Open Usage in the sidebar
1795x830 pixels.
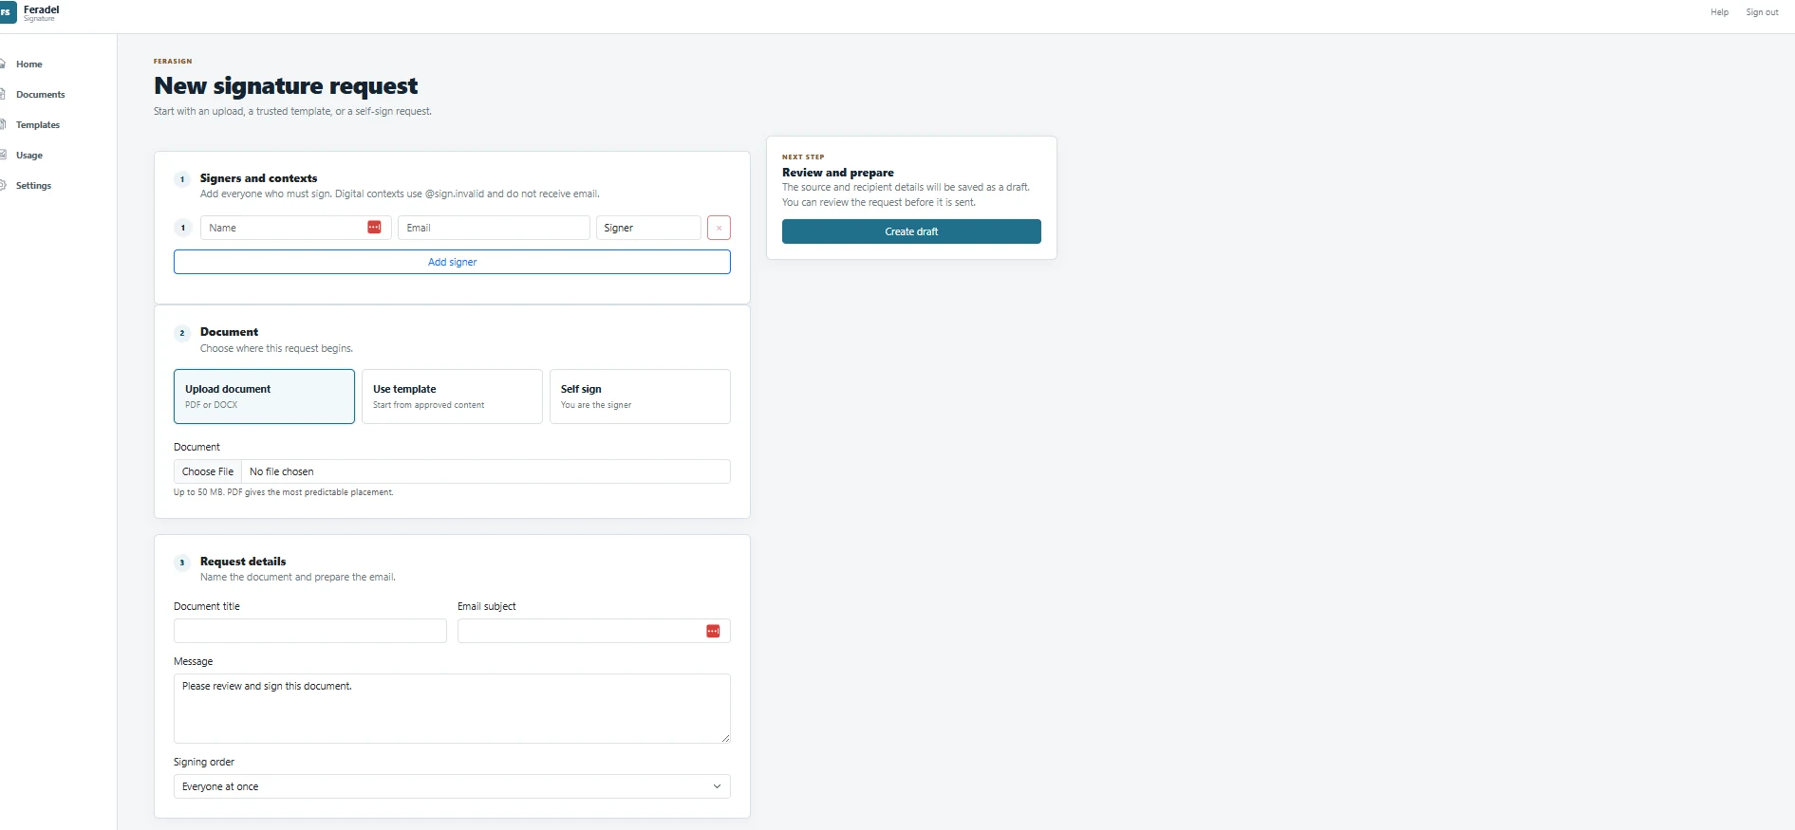(x=28, y=156)
